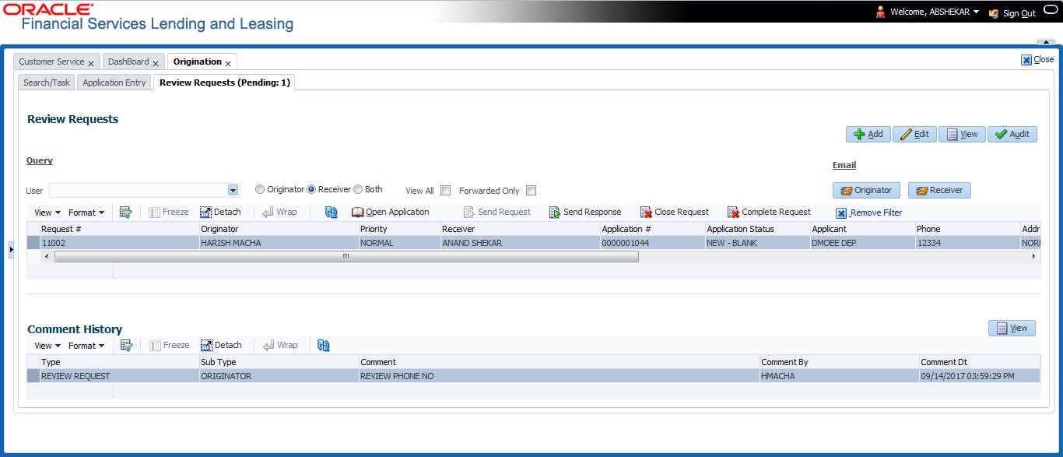Click the application number 0000001044 cell

[x=651, y=243]
